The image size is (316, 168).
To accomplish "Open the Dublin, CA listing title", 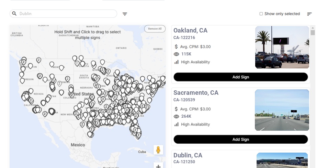I will (188, 155).
